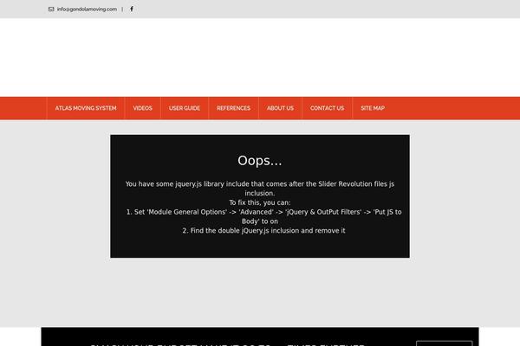Open the Site Map link
Screen dimensions: 520x346
coord(373,108)
